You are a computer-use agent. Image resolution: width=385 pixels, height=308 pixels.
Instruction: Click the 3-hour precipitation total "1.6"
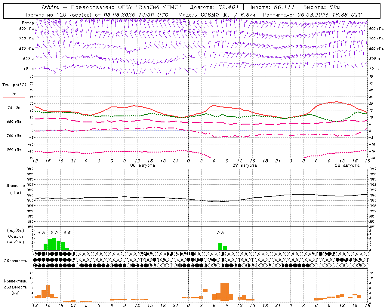[x=42, y=233]
